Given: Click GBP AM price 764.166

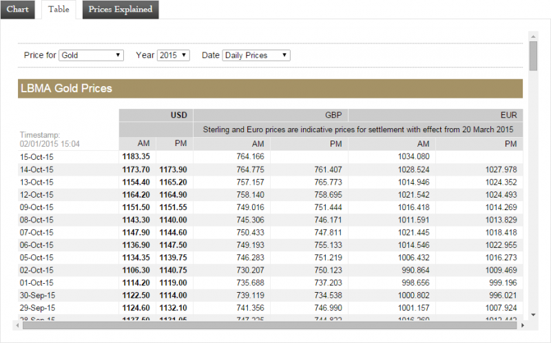Looking at the screenshot, I should 250,157.
